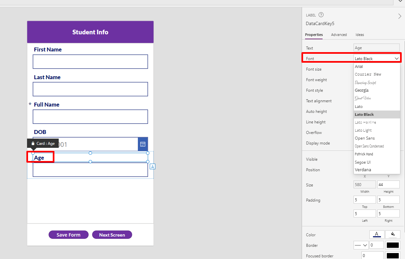Click the Text property field showing Age

(377, 48)
